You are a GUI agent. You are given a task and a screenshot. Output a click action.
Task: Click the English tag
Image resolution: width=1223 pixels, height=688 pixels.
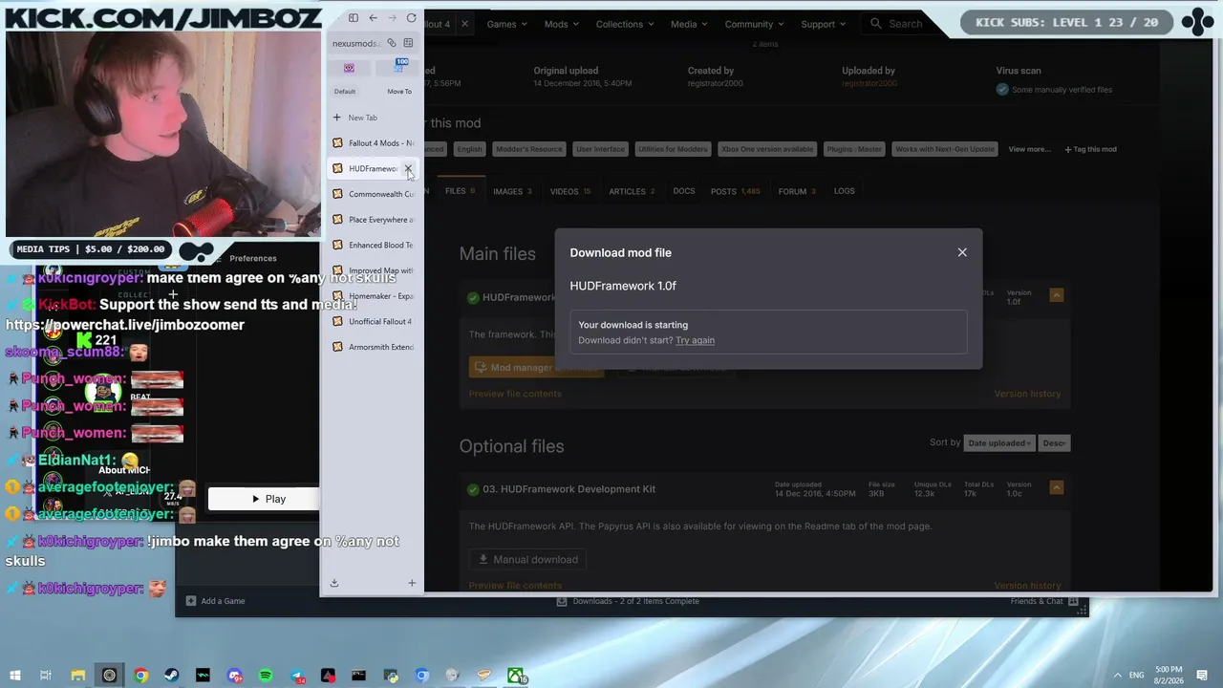coord(469,149)
